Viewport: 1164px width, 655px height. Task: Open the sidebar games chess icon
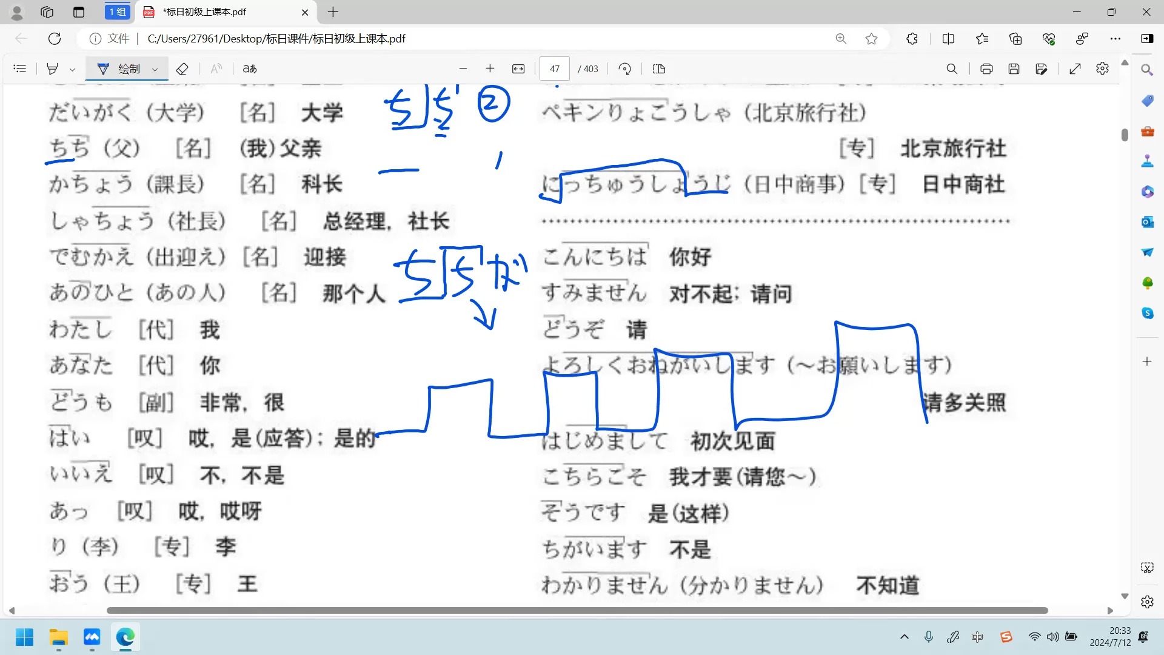coord(1147,161)
